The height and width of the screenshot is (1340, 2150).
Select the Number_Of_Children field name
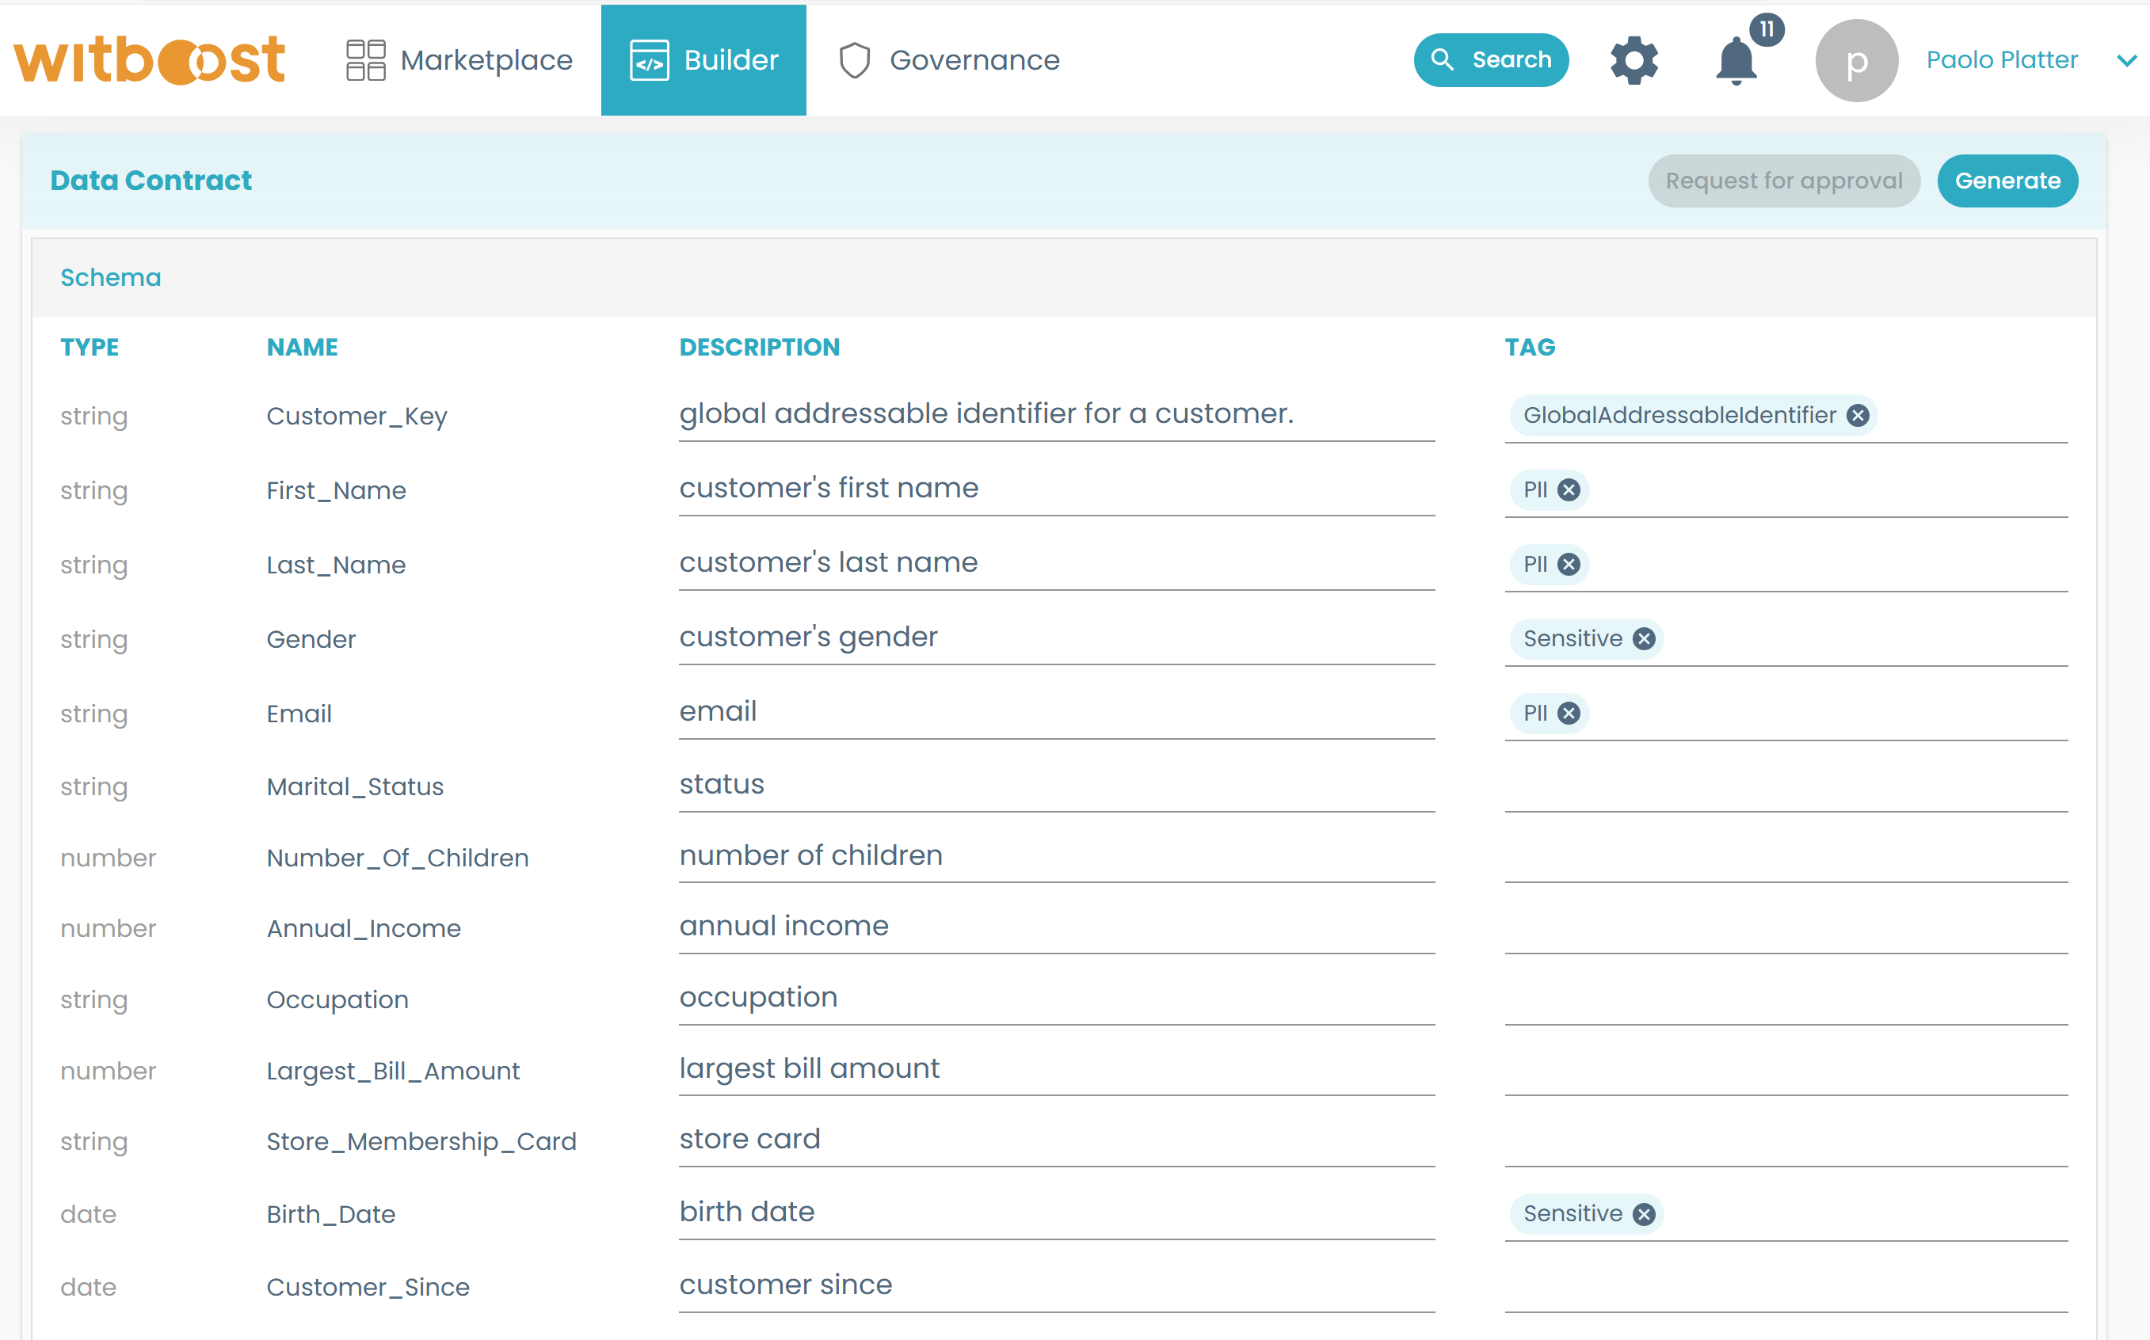398,858
